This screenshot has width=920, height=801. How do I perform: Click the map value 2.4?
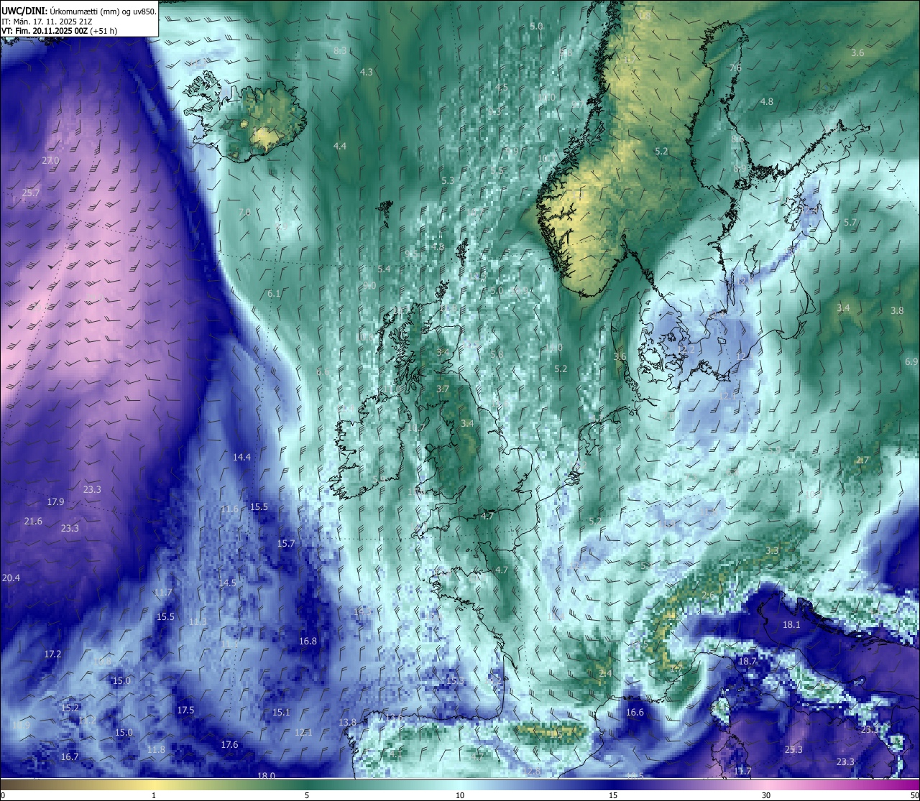(x=605, y=673)
